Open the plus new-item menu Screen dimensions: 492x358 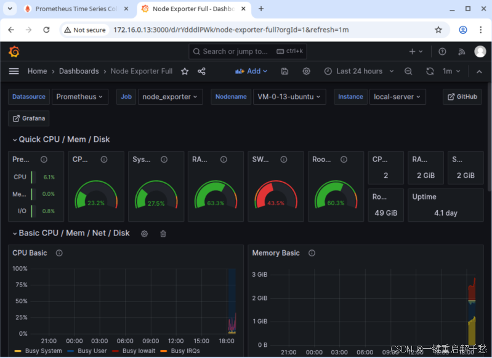click(x=416, y=52)
